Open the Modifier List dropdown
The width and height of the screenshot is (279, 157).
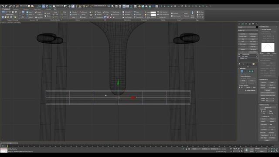pos(248,30)
